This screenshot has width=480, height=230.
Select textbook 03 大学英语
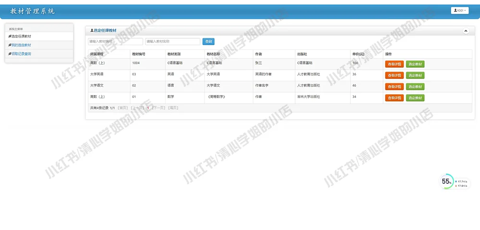click(x=415, y=75)
